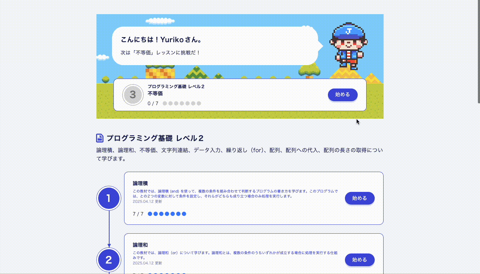This screenshot has width=480, height=274.
Task: Click the 論理積 card description text
Action: [236, 194]
